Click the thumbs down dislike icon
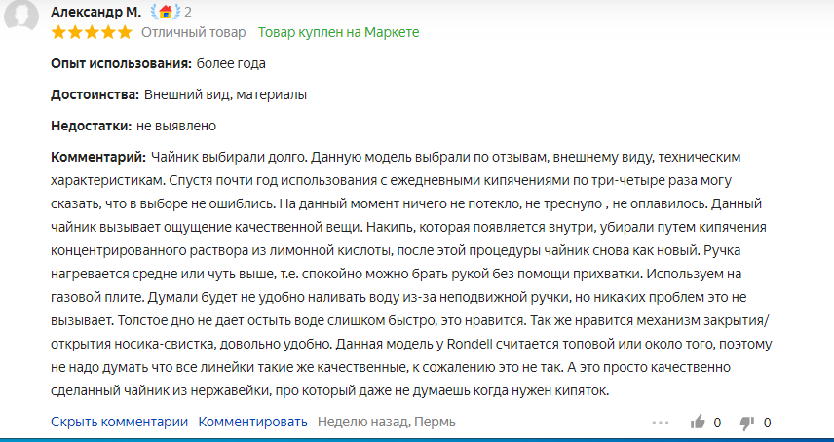Viewport: 834px width, 442px height. click(747, 423)
